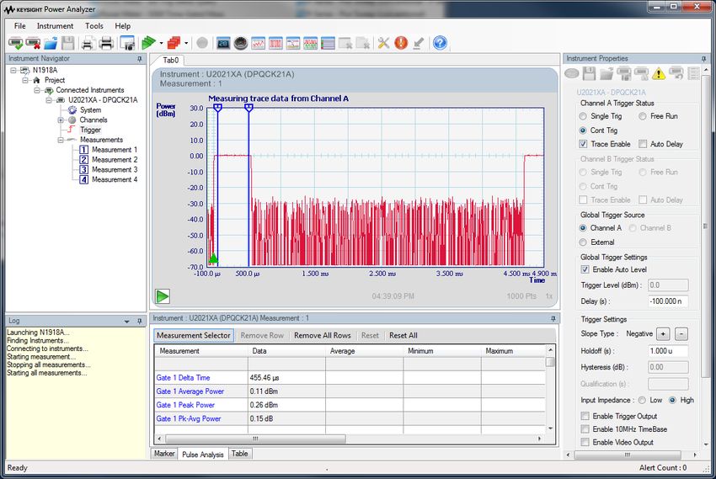
Task: Toggle Enable 10MHz TimeBase checkbox
Action: [585, 429]
